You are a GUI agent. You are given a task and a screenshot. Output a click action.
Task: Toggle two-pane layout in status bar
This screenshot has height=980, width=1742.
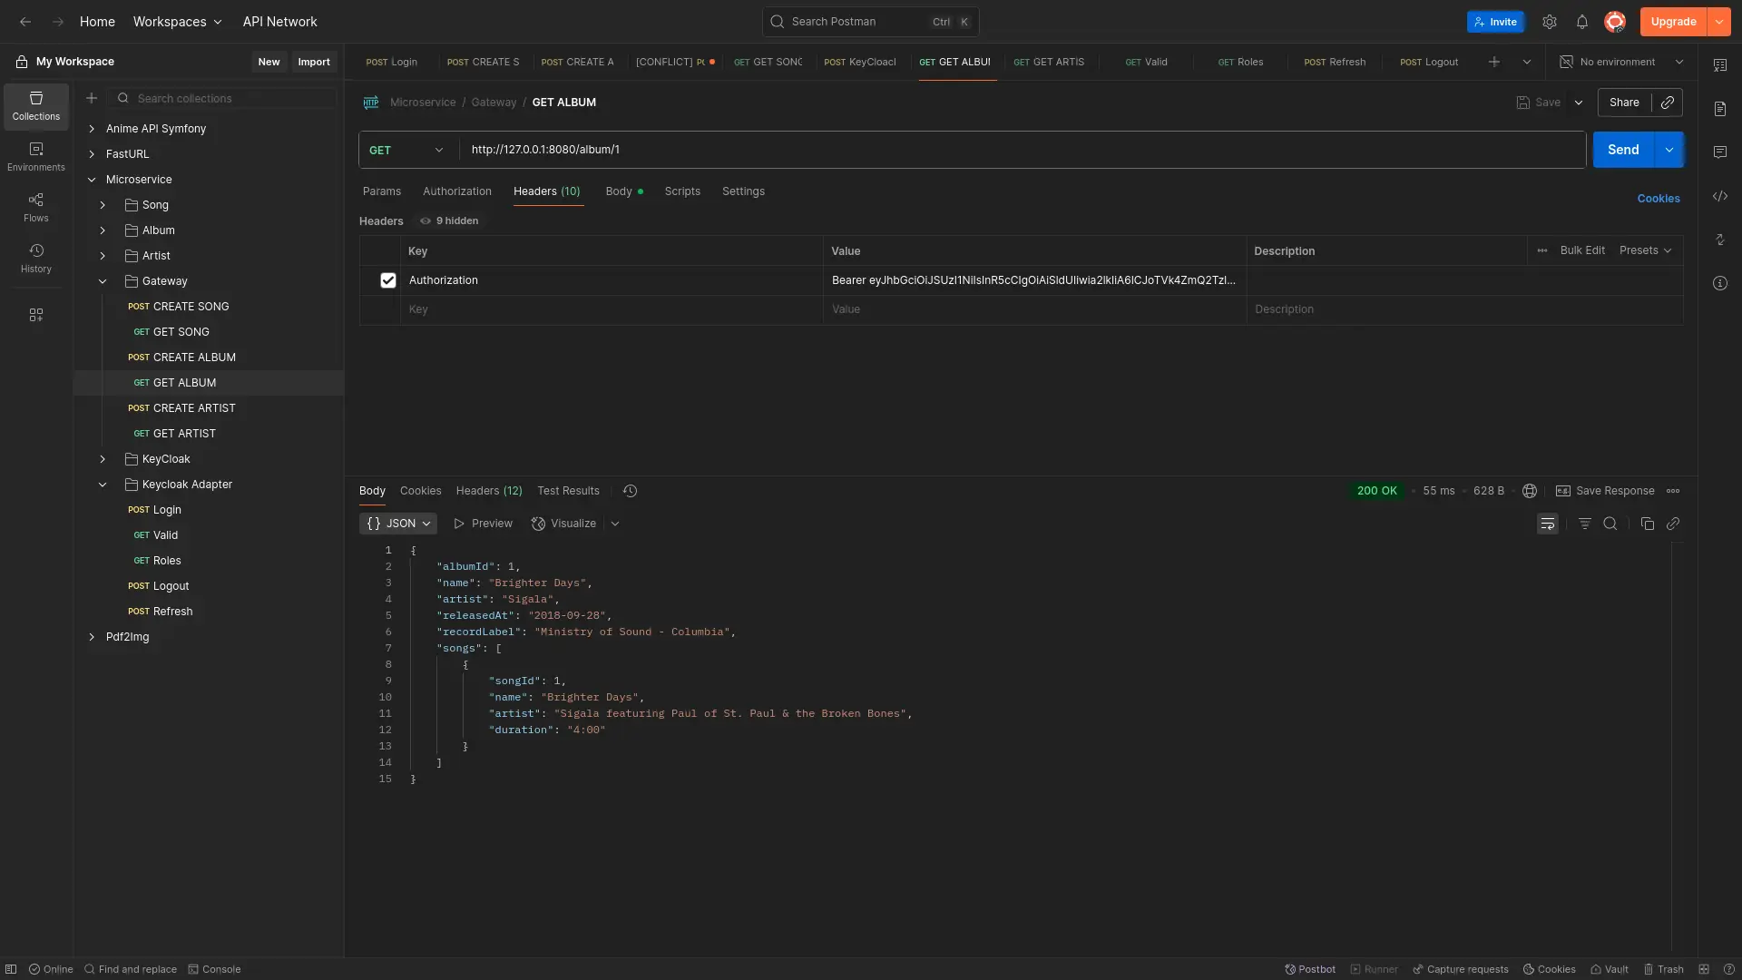(x=1704, y=969)
